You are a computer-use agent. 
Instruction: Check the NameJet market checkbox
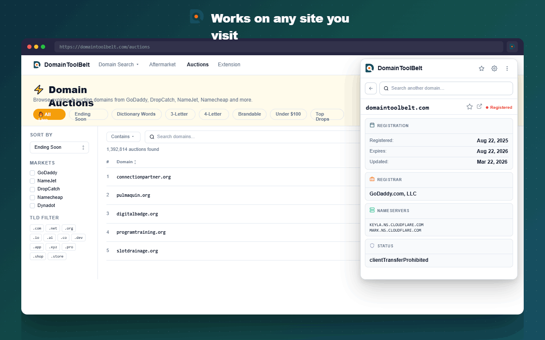[32, 181]
